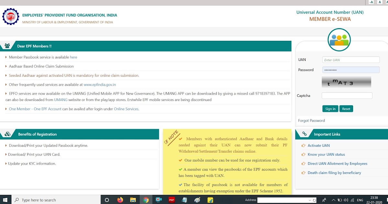Open the Member Passbook service via here link

point(73,57)
